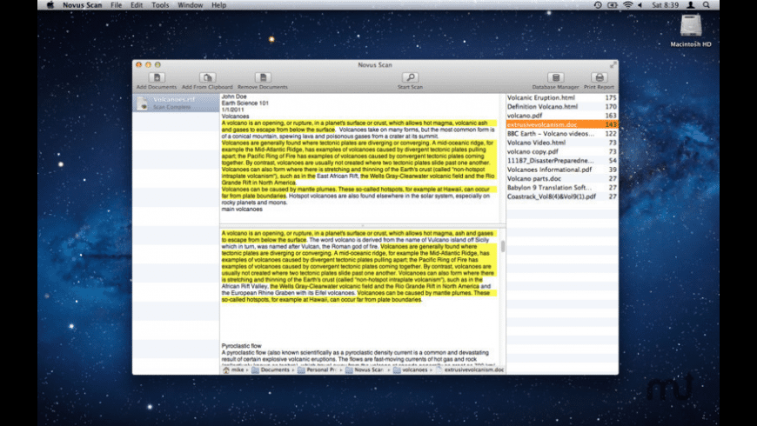Open the Edit menu
Screen dimensions: 757x426
pos(137,5)
